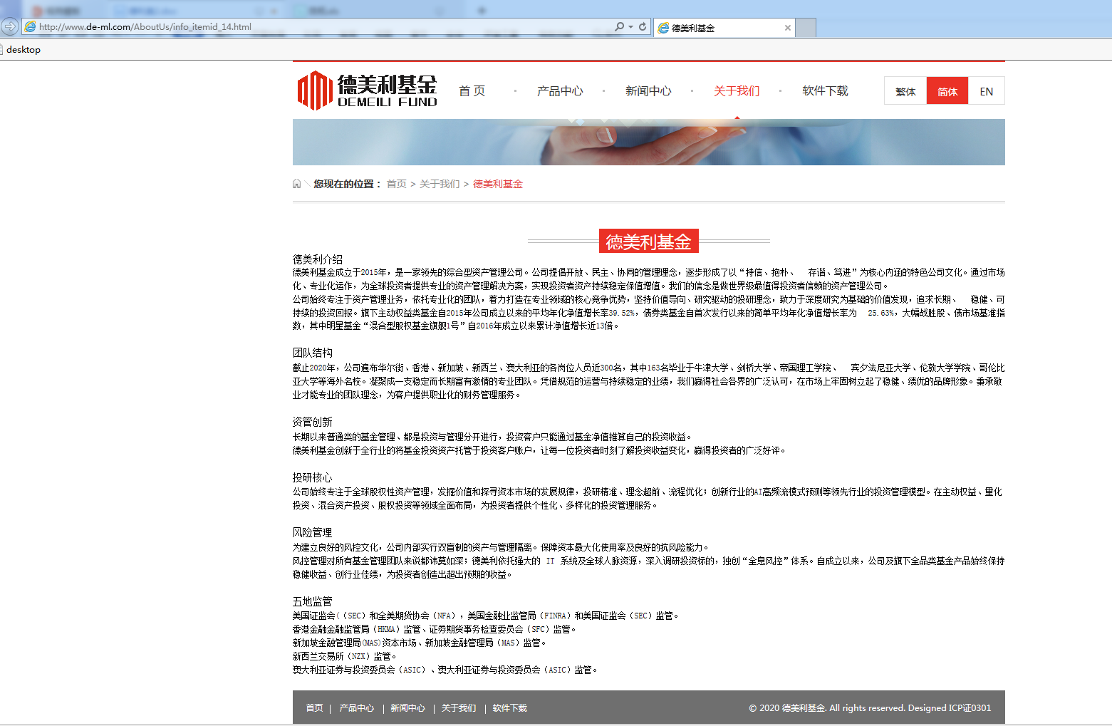This screenshot has height=726, width=1112.
Task: Open 新闻中心 in the top navigation
Action: (648, 91)
